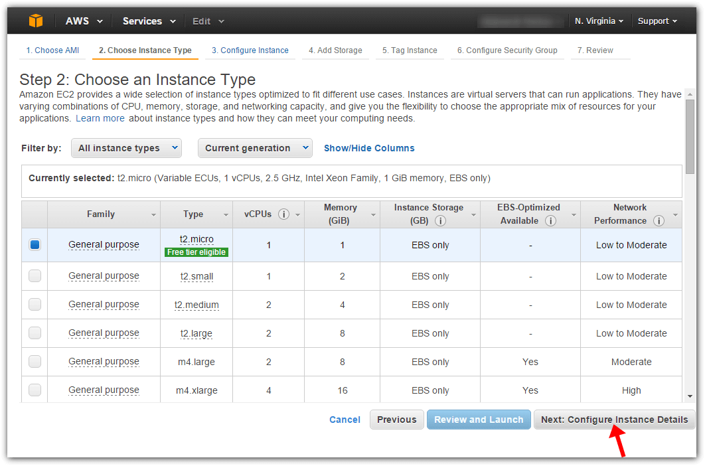Click the t2.micro type link
Screen dimensions: 705x466
(x=196, y=239)
